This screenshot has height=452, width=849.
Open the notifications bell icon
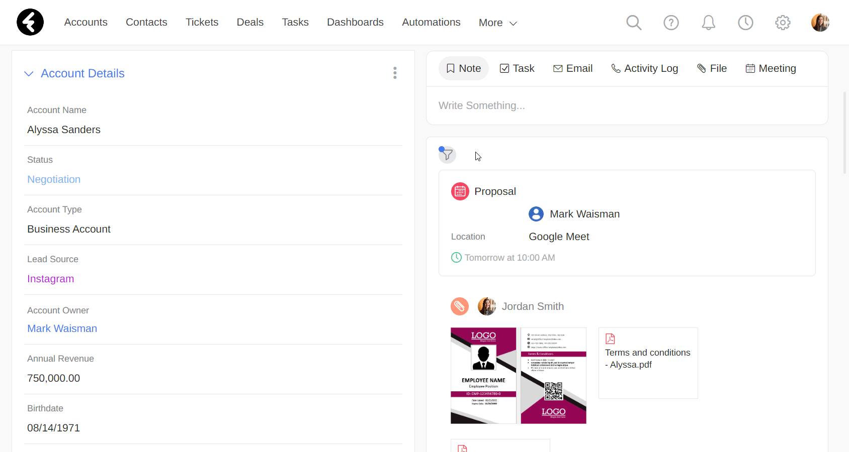click(708, 23)
